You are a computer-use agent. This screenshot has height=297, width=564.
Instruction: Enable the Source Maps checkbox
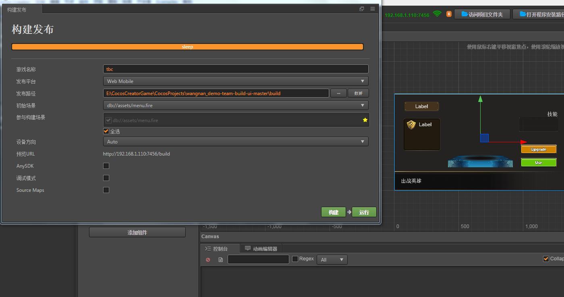(x=106, y=190)
